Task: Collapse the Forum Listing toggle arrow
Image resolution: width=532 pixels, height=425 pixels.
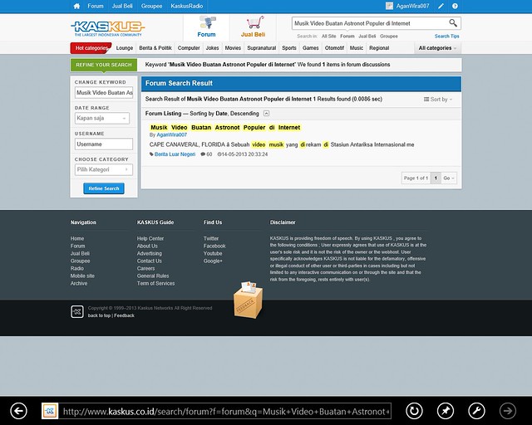Action: click(266, 112)
